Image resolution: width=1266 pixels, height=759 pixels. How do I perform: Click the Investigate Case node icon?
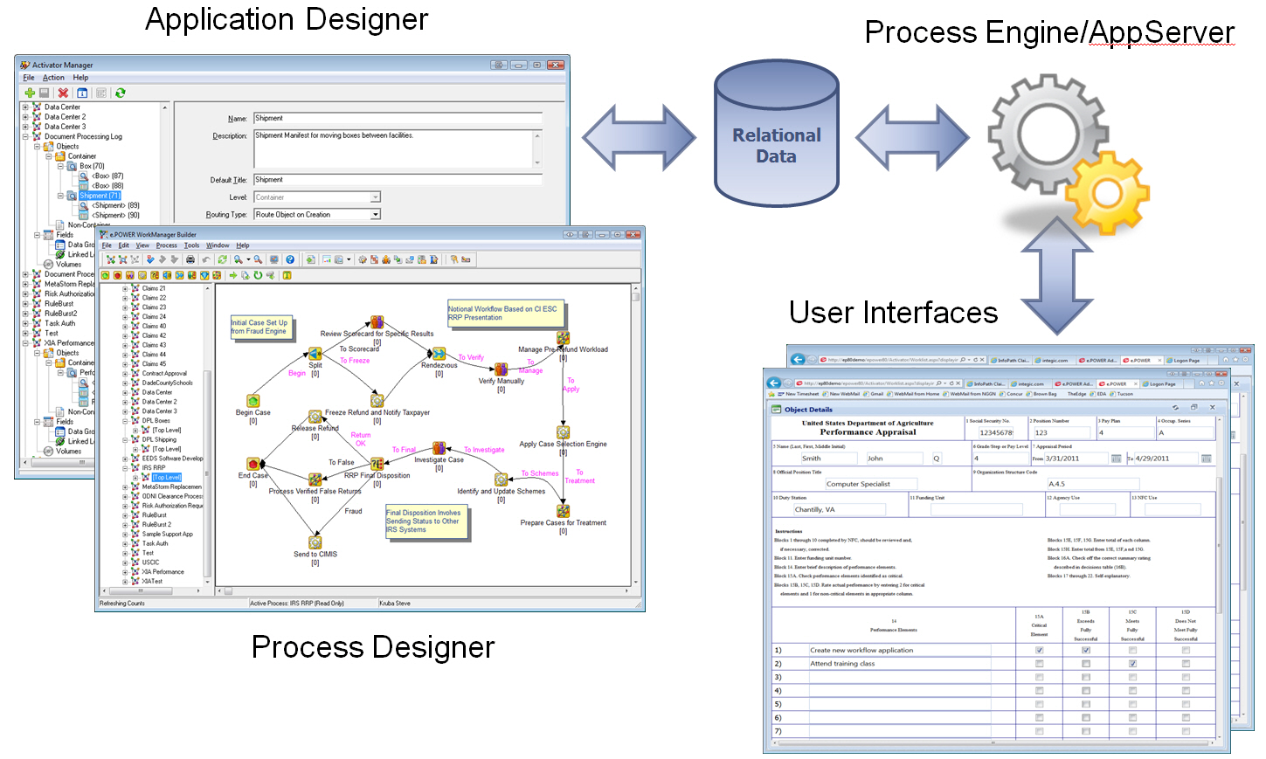[x=439, y=448]
